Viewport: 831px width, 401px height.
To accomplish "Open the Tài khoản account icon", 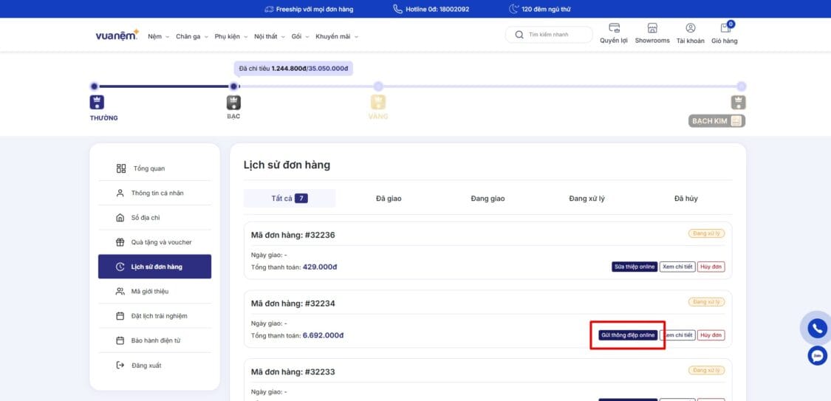I will (691, 28).
